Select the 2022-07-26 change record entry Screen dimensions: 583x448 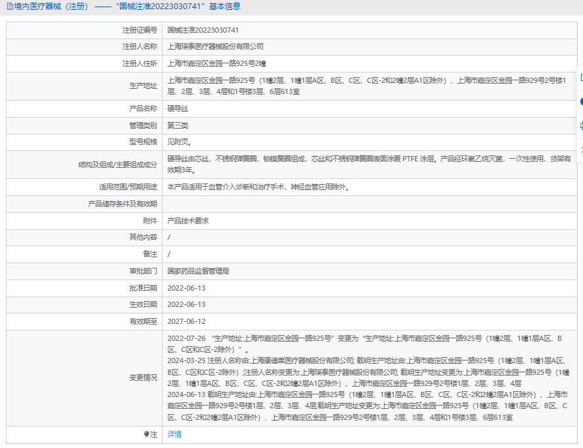tap(364, 344)
